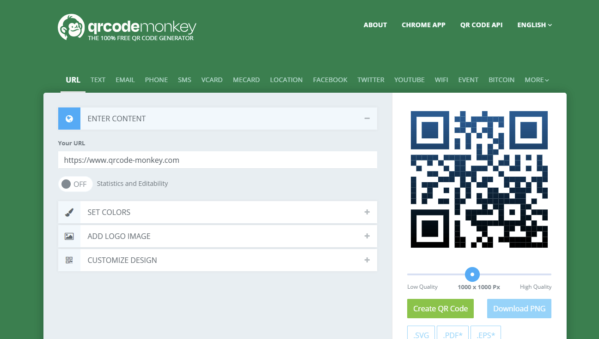
Task: Click the 'Your URL' field label
Action: click(x=72, y=143)
